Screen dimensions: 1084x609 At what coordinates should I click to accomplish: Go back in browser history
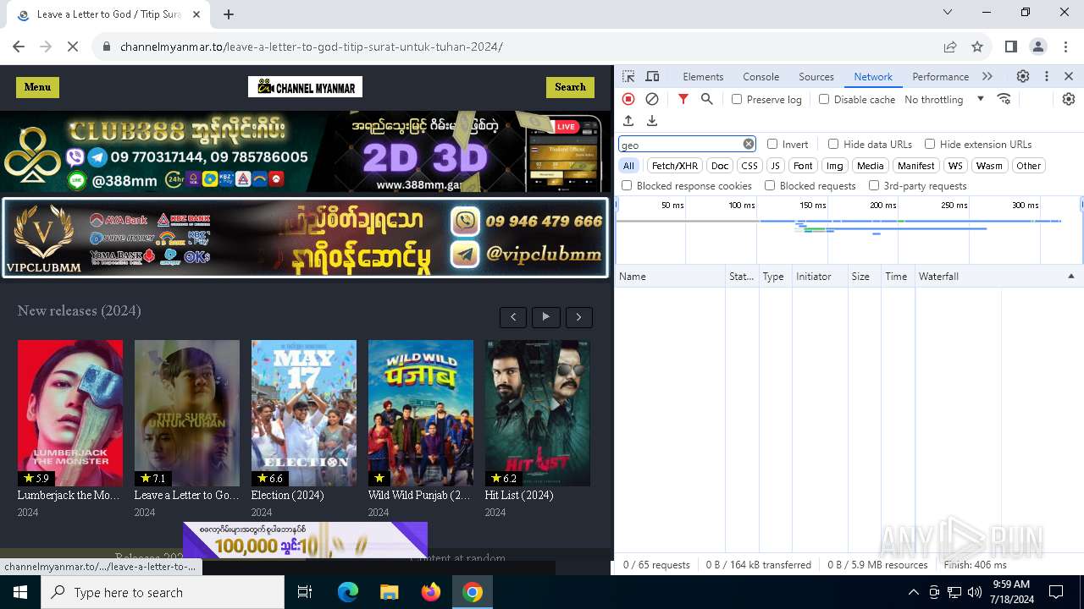click(x=19, y=47)
